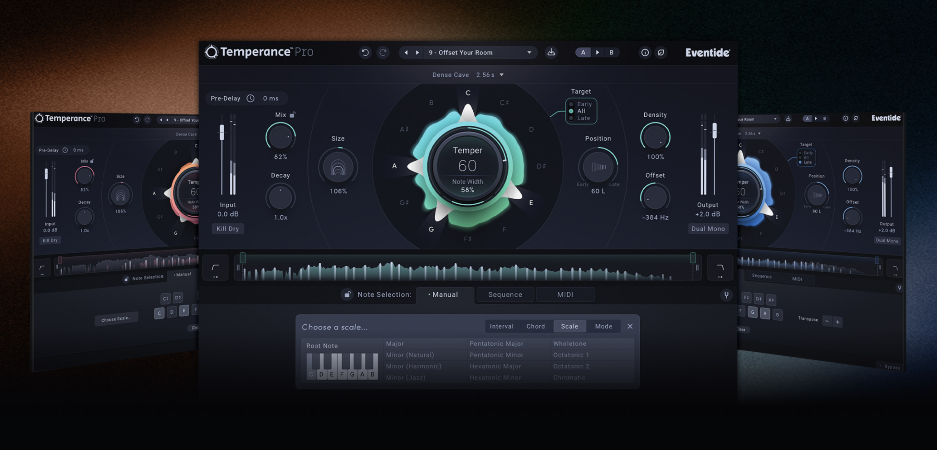
Task: Click the bypass icon beside info in center window
Action: point(660,52)
